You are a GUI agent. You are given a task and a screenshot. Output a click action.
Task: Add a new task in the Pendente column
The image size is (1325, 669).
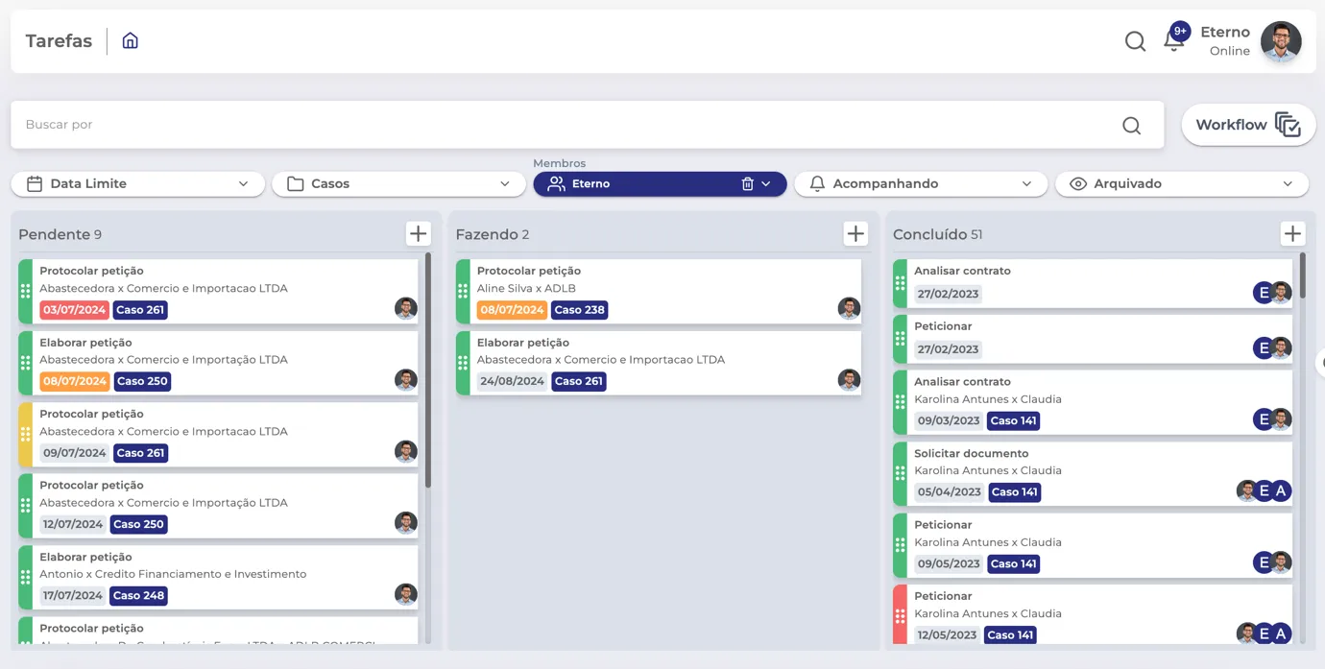point(418,232)
